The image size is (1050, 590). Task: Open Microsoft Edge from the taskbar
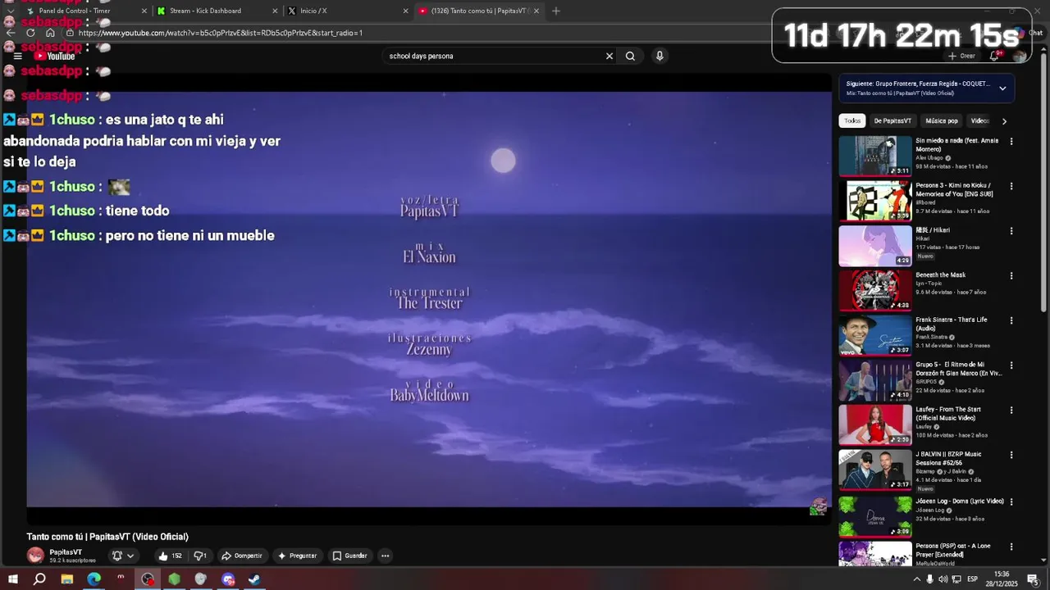click(94, 579)
